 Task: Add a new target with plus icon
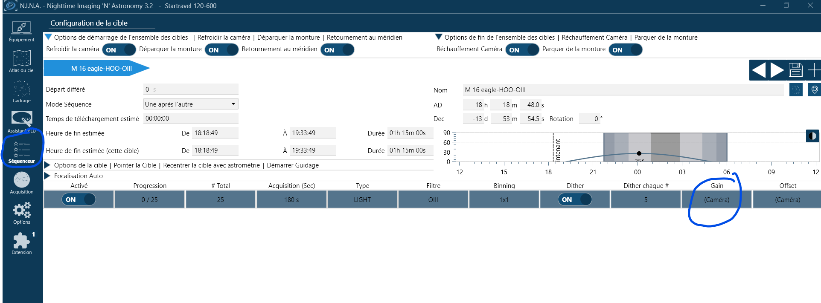click(814, 70)
